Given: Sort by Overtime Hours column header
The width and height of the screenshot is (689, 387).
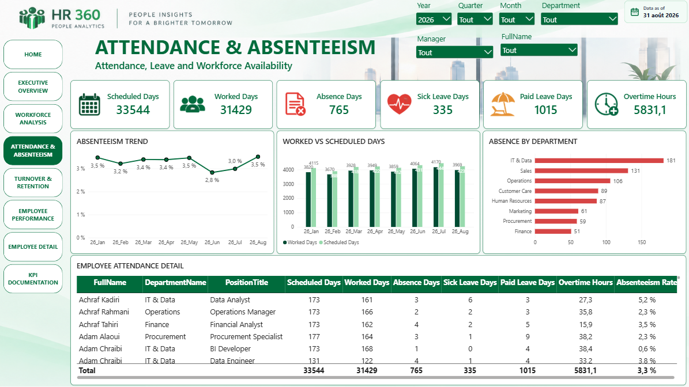Looking at the screenshot, I should 585,283.
